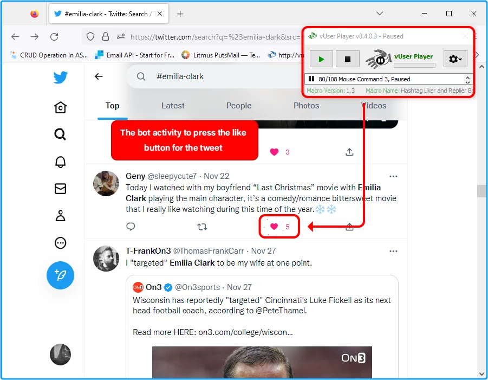The image size is (488, 380).
Task: Select '80/108 Mouse Command 3, Paused' row
Action: click(x=385, y=79)
